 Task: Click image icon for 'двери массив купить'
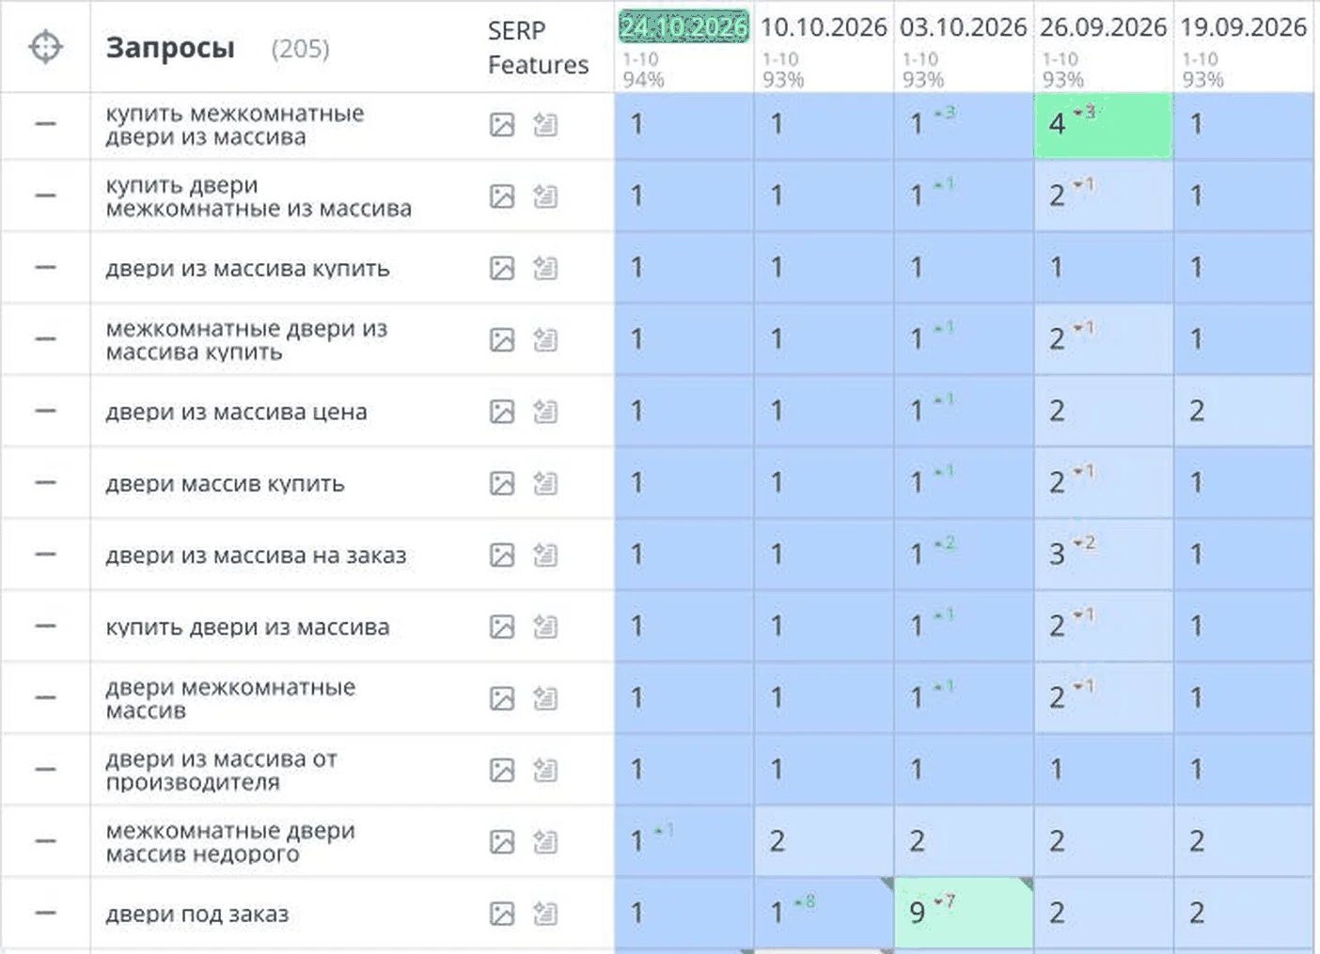point(502,483)
